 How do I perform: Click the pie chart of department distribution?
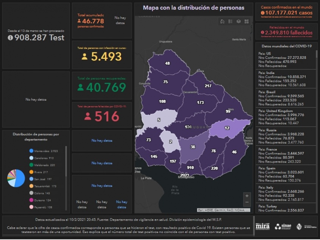[x=16, y=178]
